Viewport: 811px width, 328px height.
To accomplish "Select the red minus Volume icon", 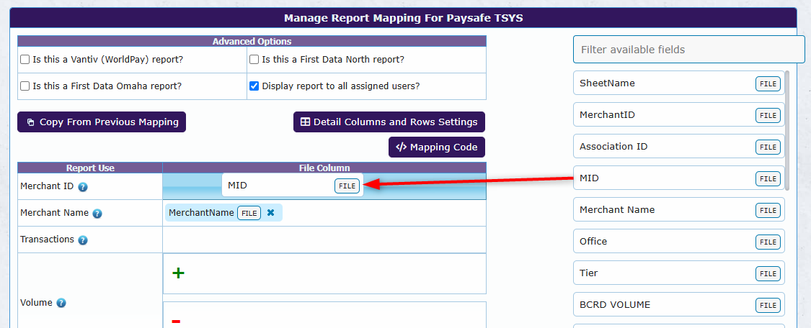I will 176,322.
